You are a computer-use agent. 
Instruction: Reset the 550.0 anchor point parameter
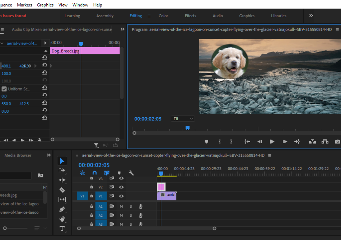[x=45, y=103]
